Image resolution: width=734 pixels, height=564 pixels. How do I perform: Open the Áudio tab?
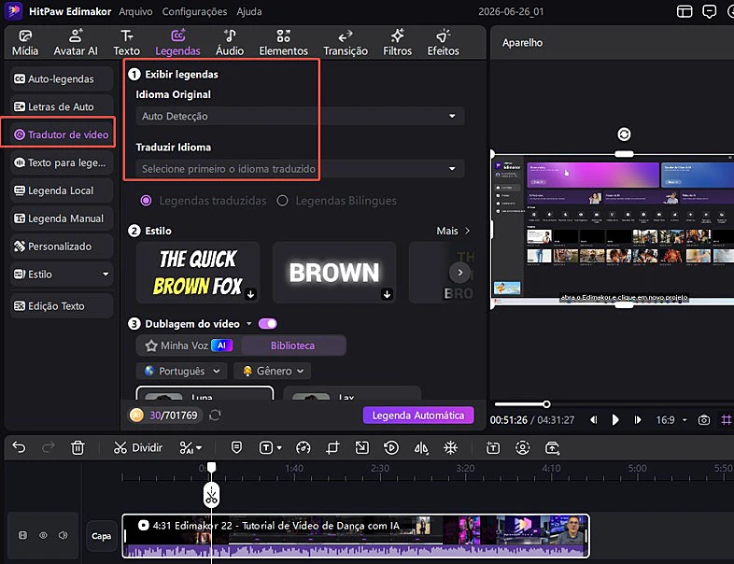[x=230, y=43]
